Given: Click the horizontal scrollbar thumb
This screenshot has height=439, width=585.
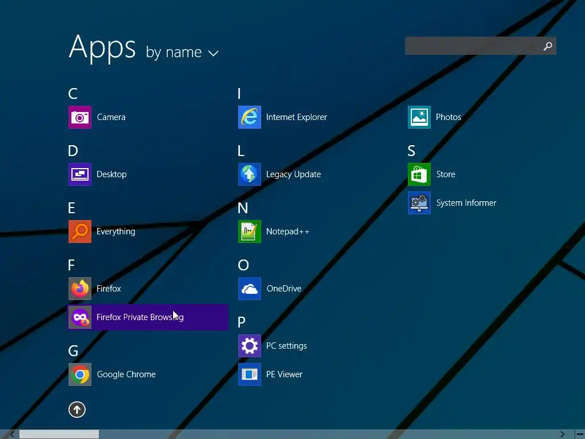Looking at the screenshot, I should click(x=59, y=434).
